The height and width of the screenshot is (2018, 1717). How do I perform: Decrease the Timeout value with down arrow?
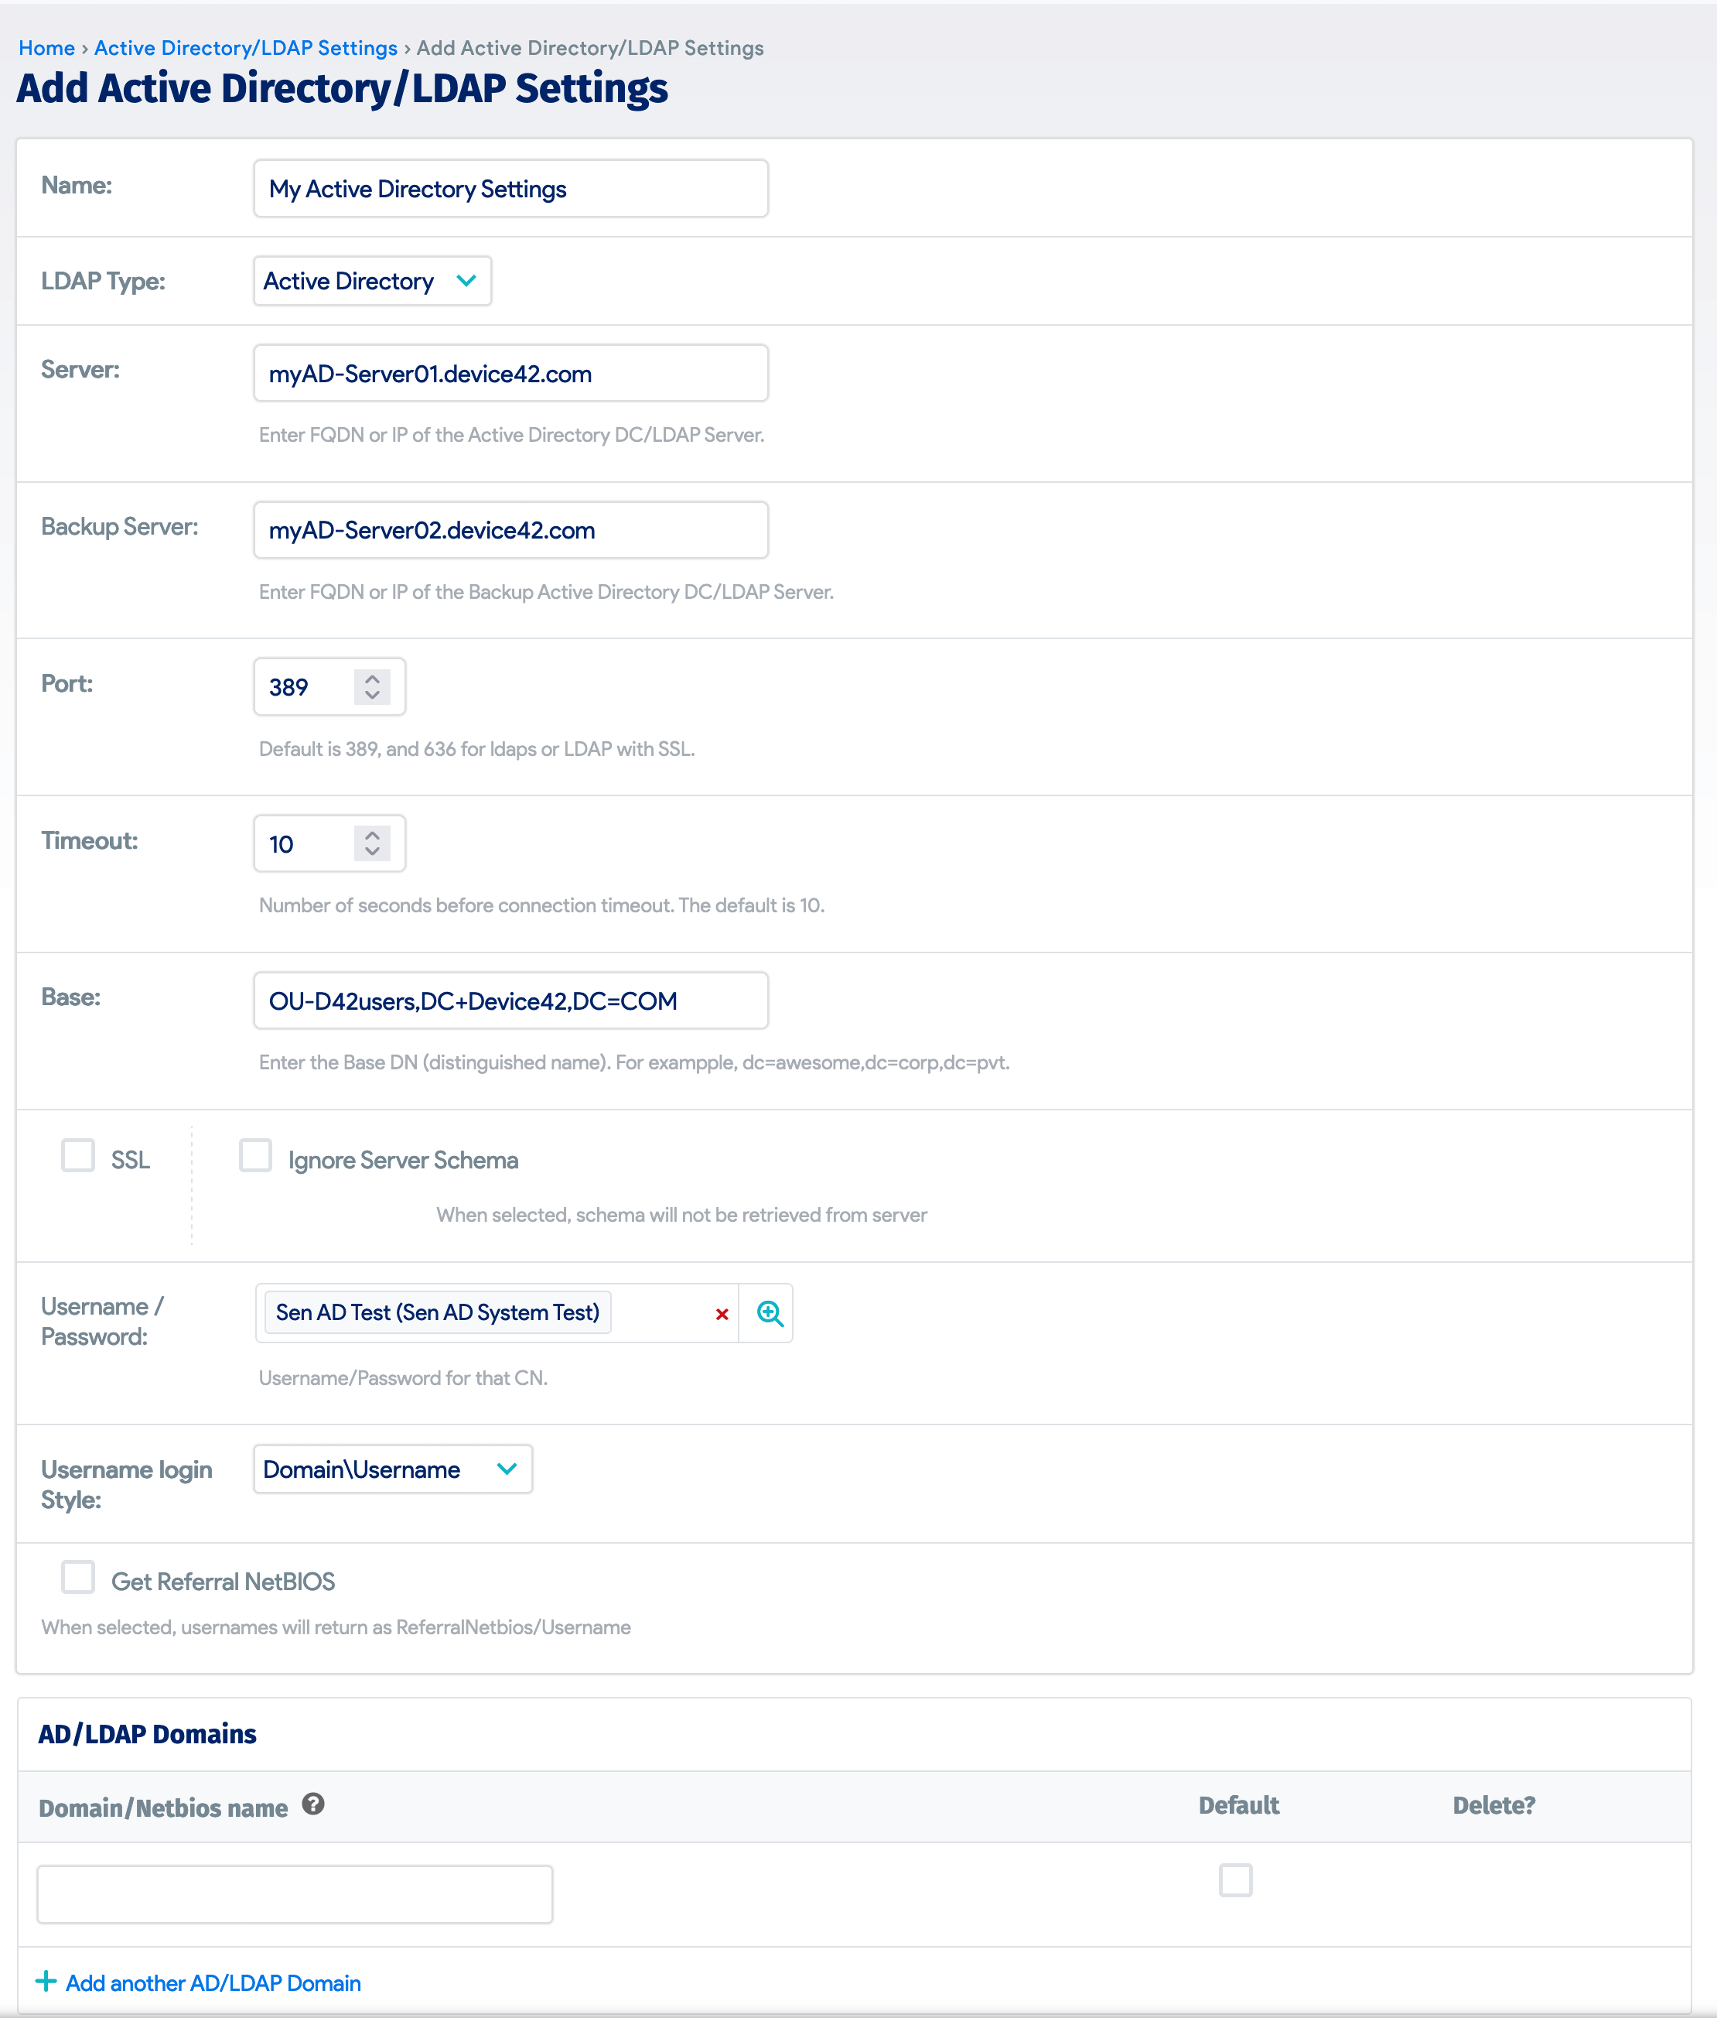(372, 852)
